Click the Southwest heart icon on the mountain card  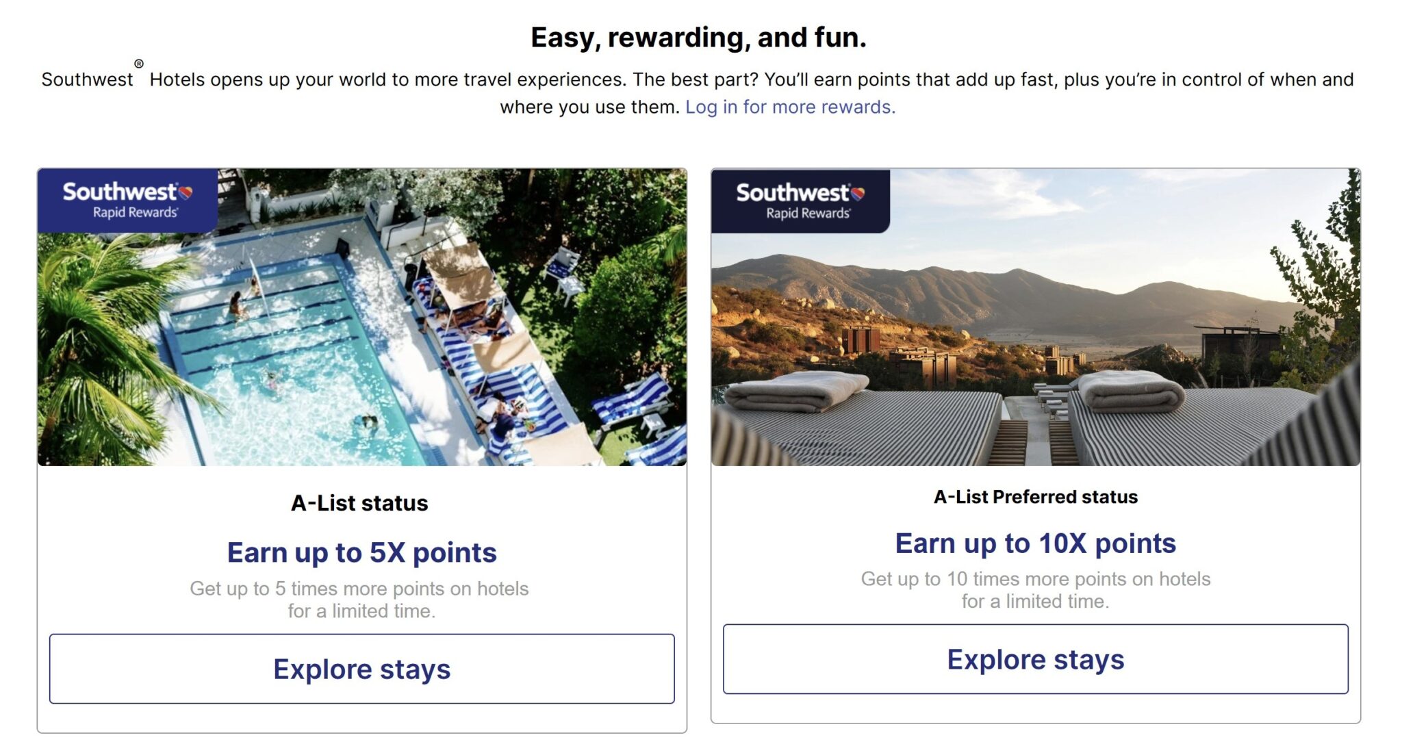[858, 194]
